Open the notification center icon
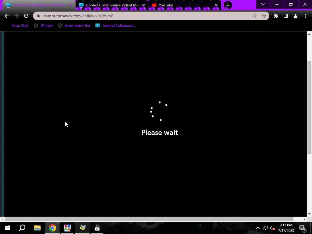 (303, 228)
